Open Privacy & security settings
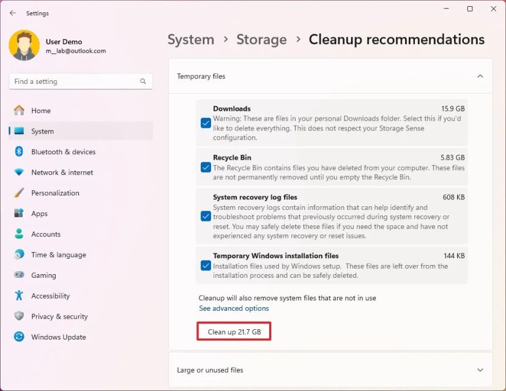 [60, 316]
